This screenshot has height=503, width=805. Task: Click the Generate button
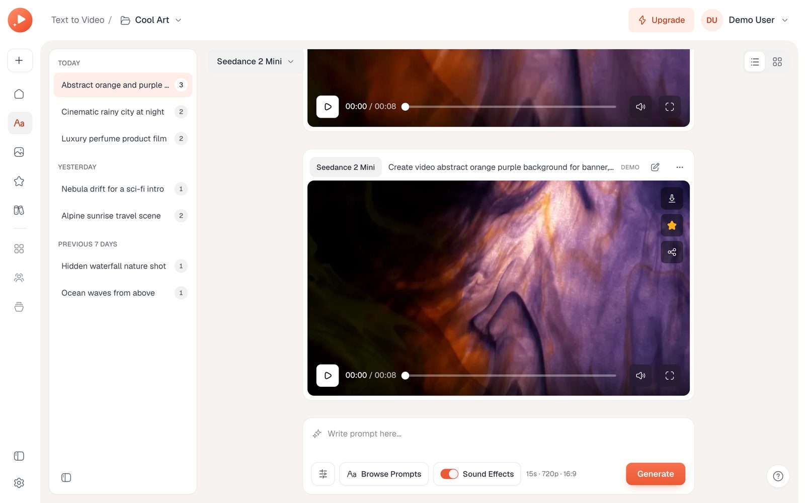pos(656,474)
